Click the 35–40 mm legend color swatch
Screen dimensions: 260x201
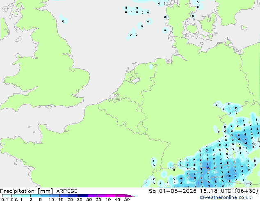click(x=101, y=196)
